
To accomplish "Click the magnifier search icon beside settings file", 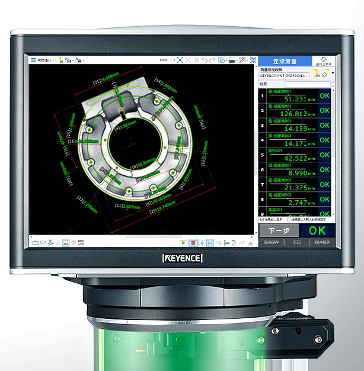I will (325, 75).
